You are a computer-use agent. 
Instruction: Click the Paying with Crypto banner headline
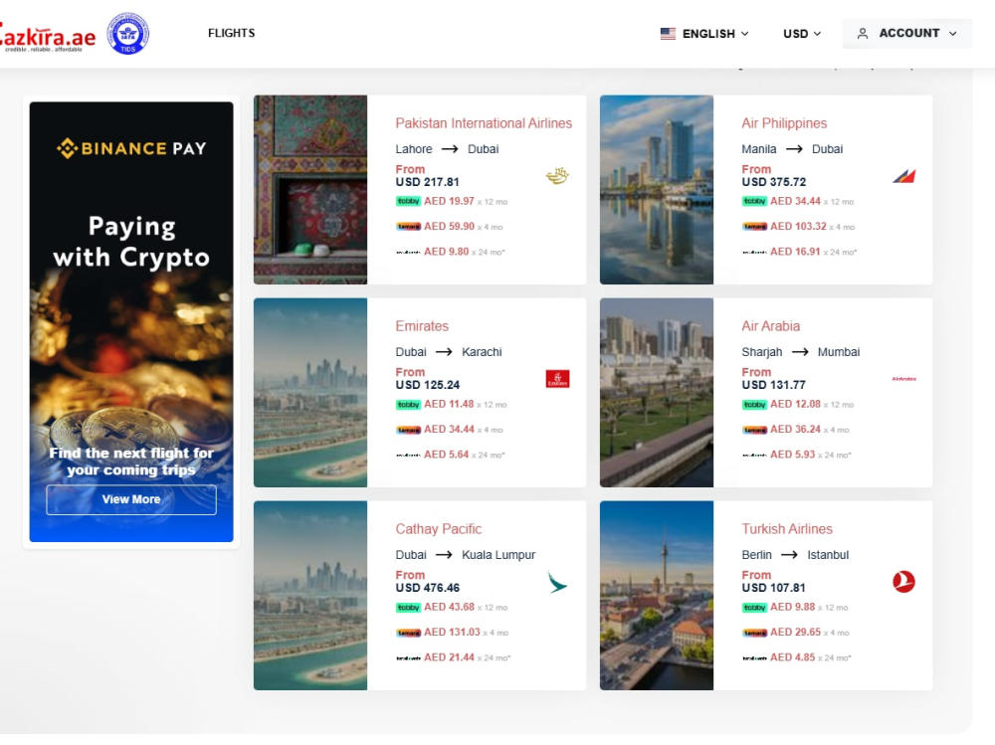tap(131, 242)
